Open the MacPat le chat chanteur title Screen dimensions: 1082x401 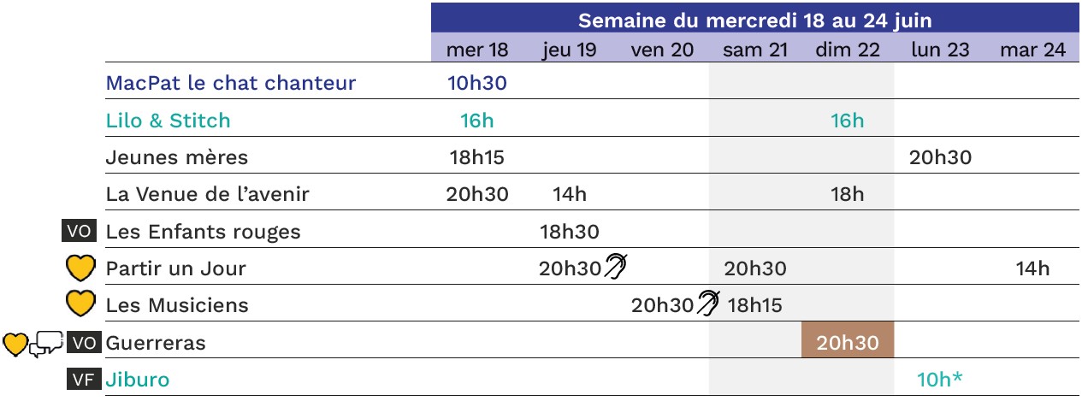coord(231,84)
